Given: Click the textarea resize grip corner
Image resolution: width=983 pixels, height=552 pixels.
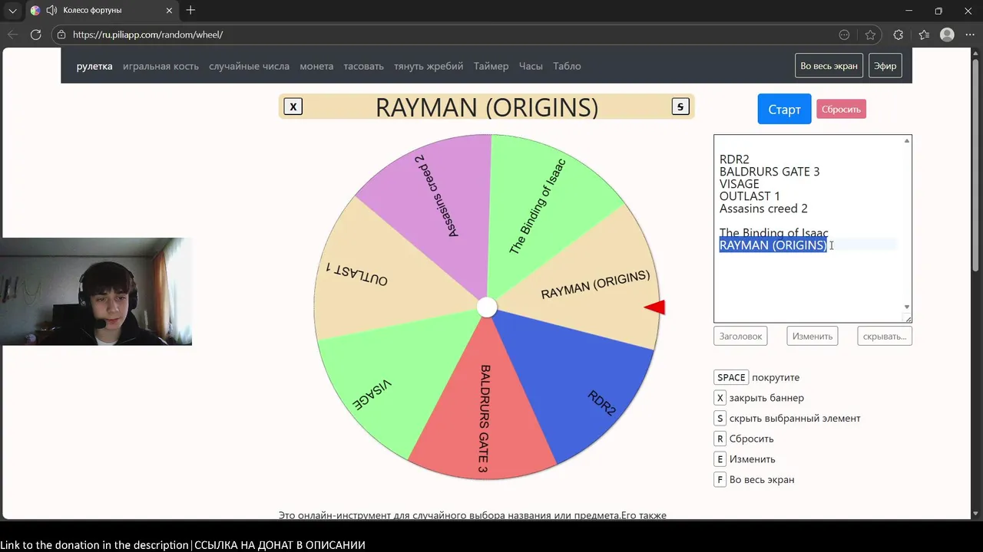Looking at the screenshot, I should pos(908,318).
